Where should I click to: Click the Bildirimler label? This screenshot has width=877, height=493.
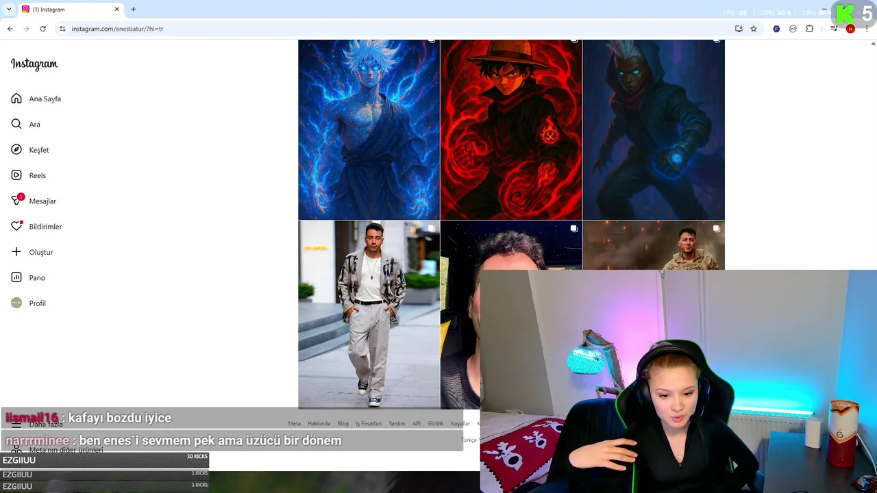click(x=45, y=227)
